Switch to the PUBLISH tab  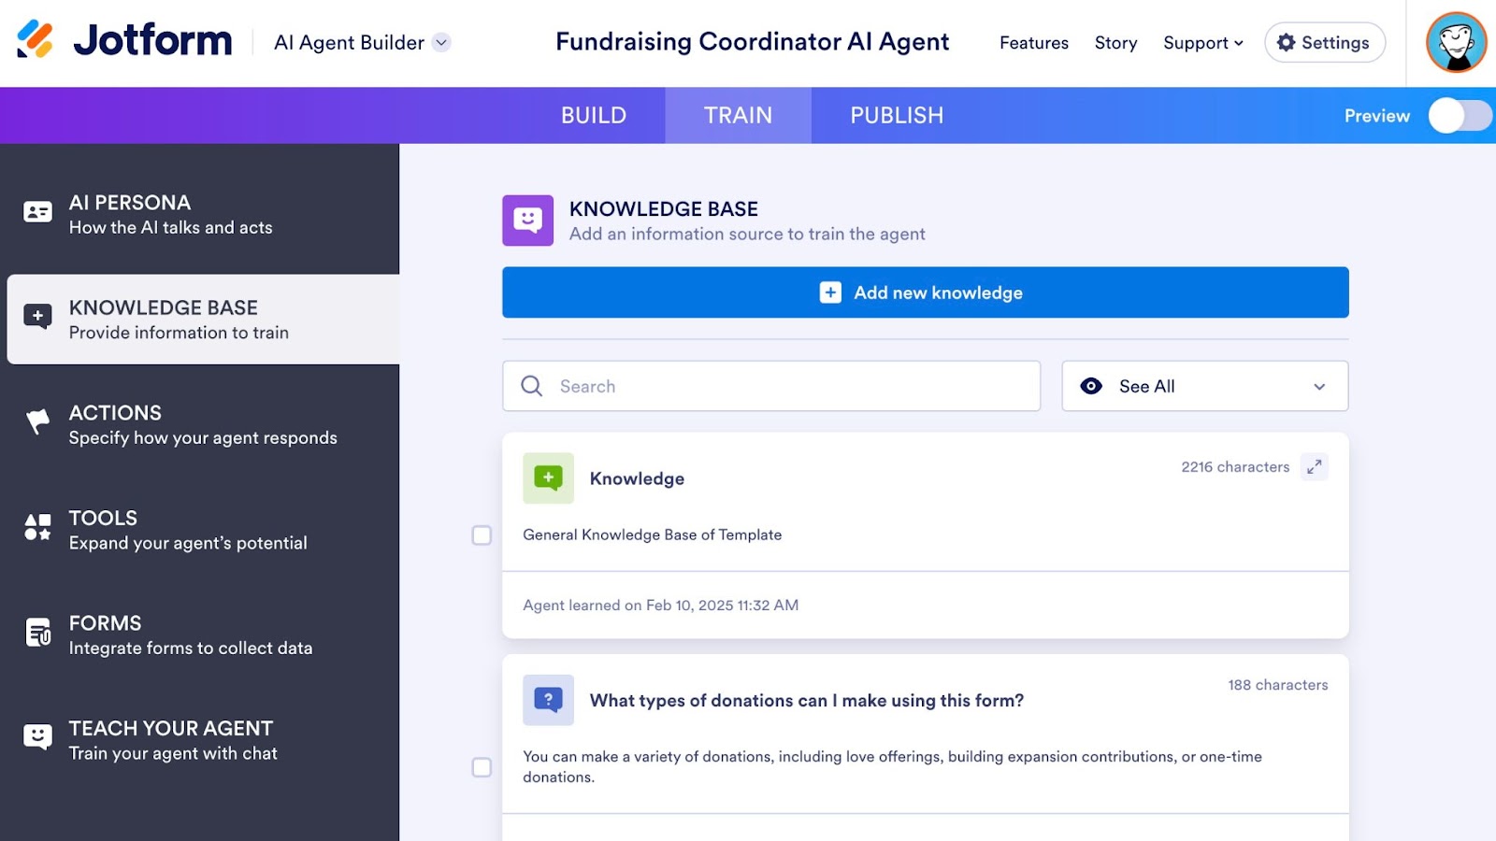[x=897, y=115]
